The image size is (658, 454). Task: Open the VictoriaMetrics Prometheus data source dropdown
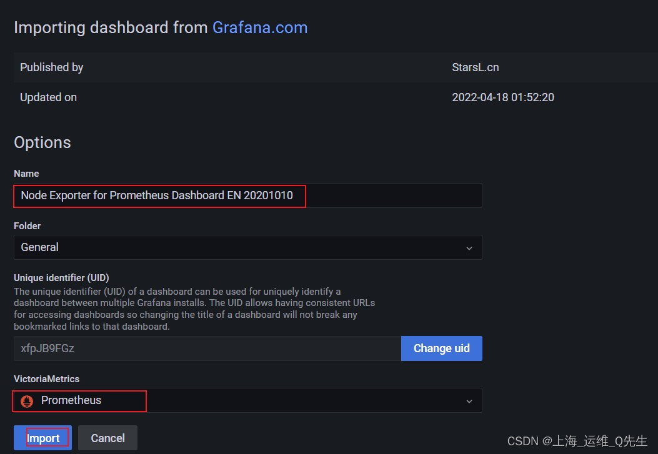point(247,400)
